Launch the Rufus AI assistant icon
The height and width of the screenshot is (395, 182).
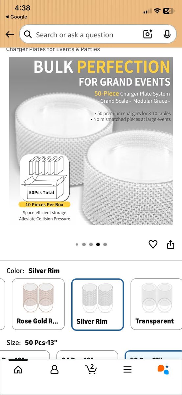click(163, 369)
